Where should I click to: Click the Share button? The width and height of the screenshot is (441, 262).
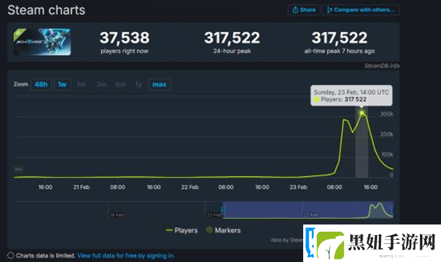(x=304, y=10)
